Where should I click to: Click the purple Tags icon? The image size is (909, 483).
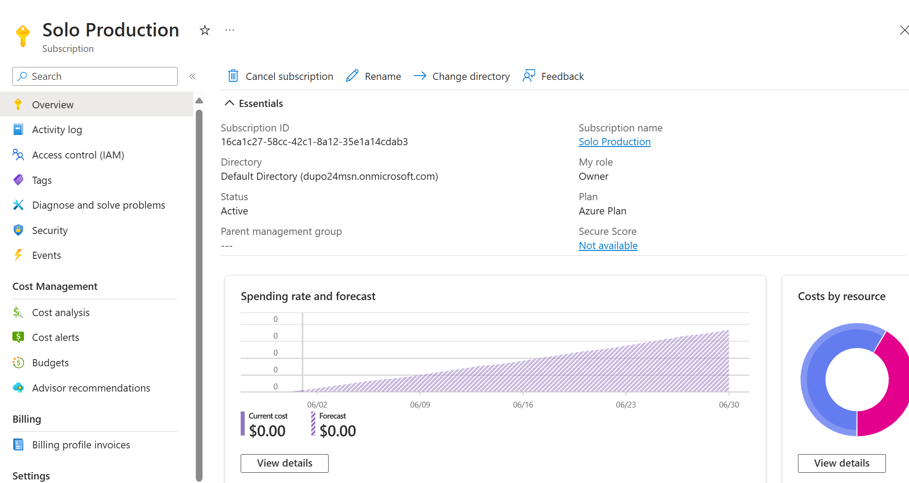pos(18,180)
